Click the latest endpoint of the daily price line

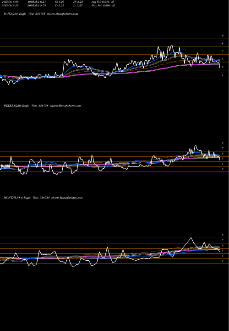220,68
